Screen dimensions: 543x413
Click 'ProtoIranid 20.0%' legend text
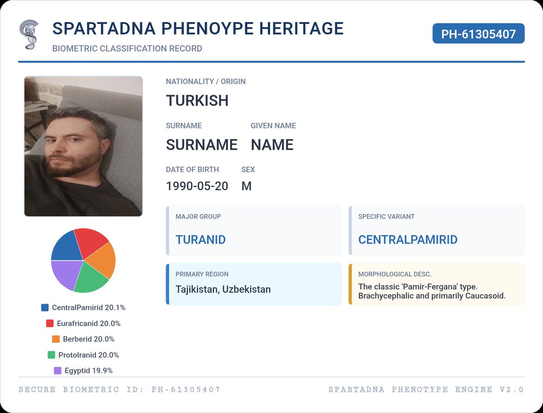tap(89, 355)
